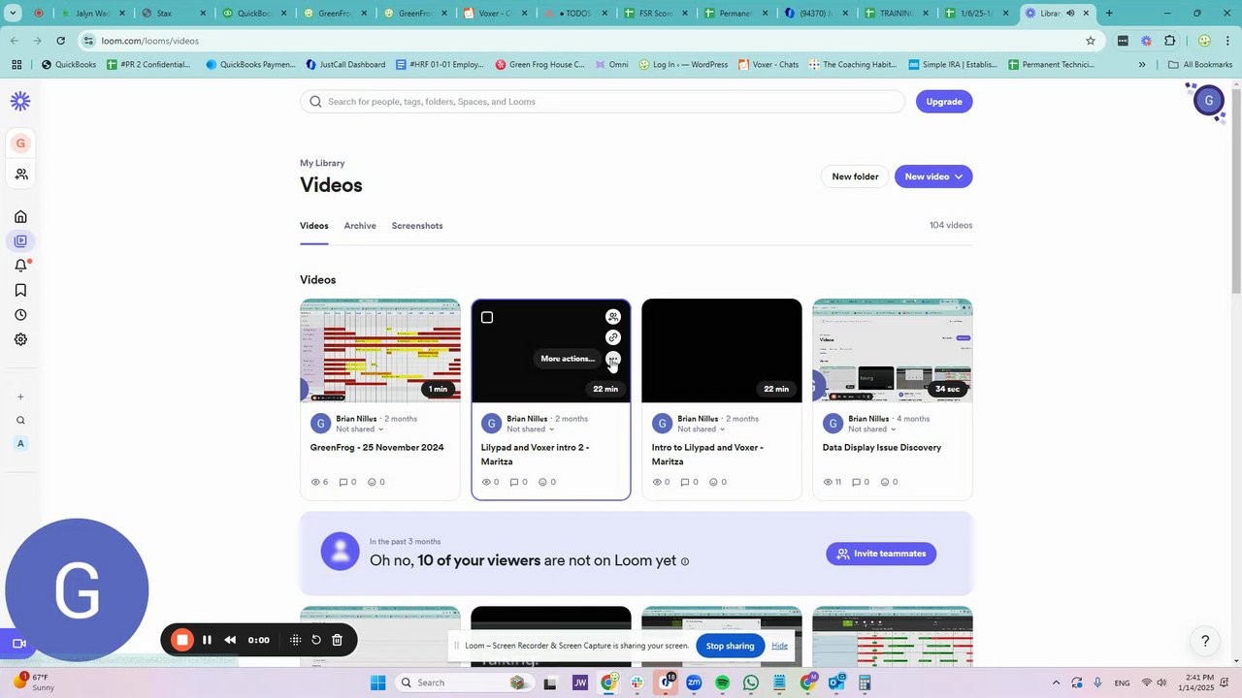Open the clock History icon in the sidebar

pyautogui.click(x=20, y=315)
